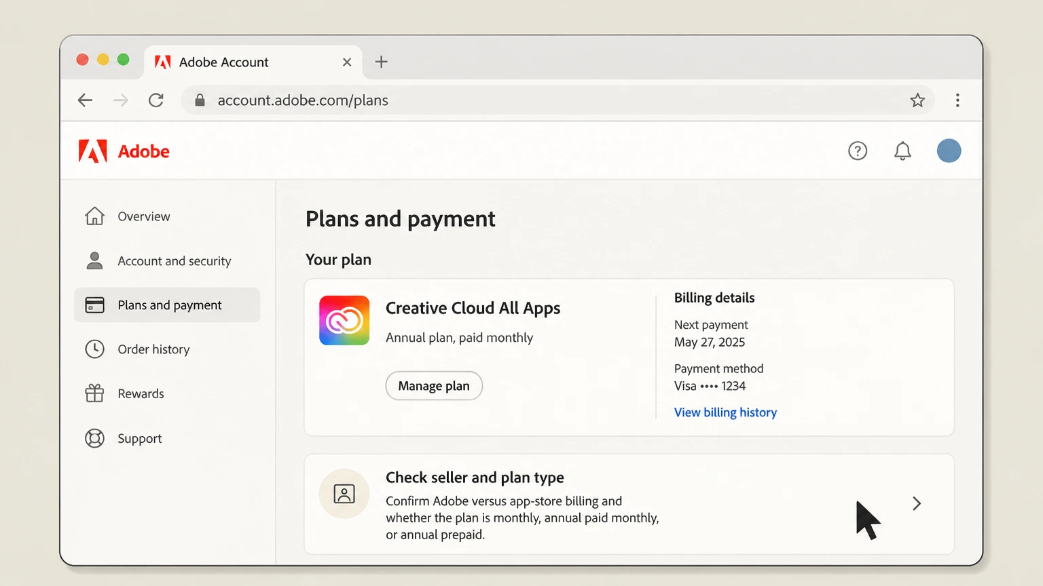Click the Creative Cloud app icon
Viewport: 1043px width, 586px height.
(344, 320)
